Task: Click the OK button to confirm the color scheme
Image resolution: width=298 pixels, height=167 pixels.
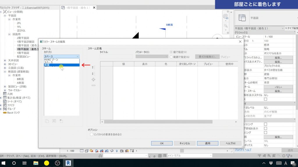Action: (162, 143)
